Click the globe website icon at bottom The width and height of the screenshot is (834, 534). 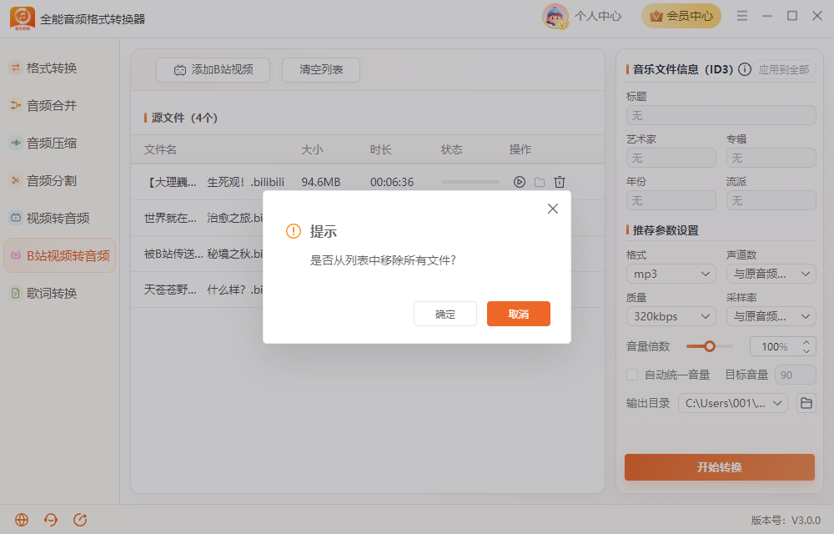point(22,520)
